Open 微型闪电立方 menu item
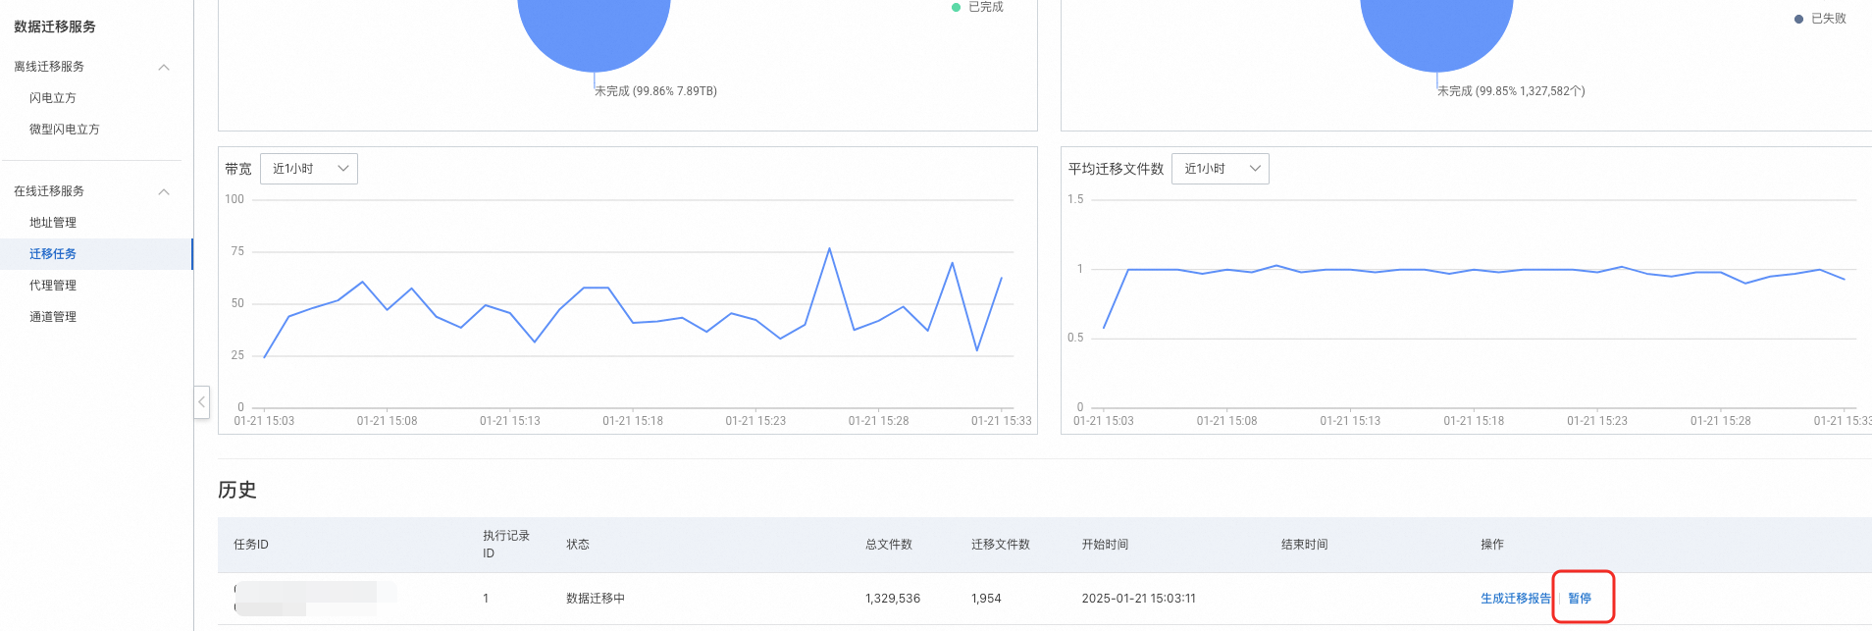1872x631 pixels. click(65, 130)
